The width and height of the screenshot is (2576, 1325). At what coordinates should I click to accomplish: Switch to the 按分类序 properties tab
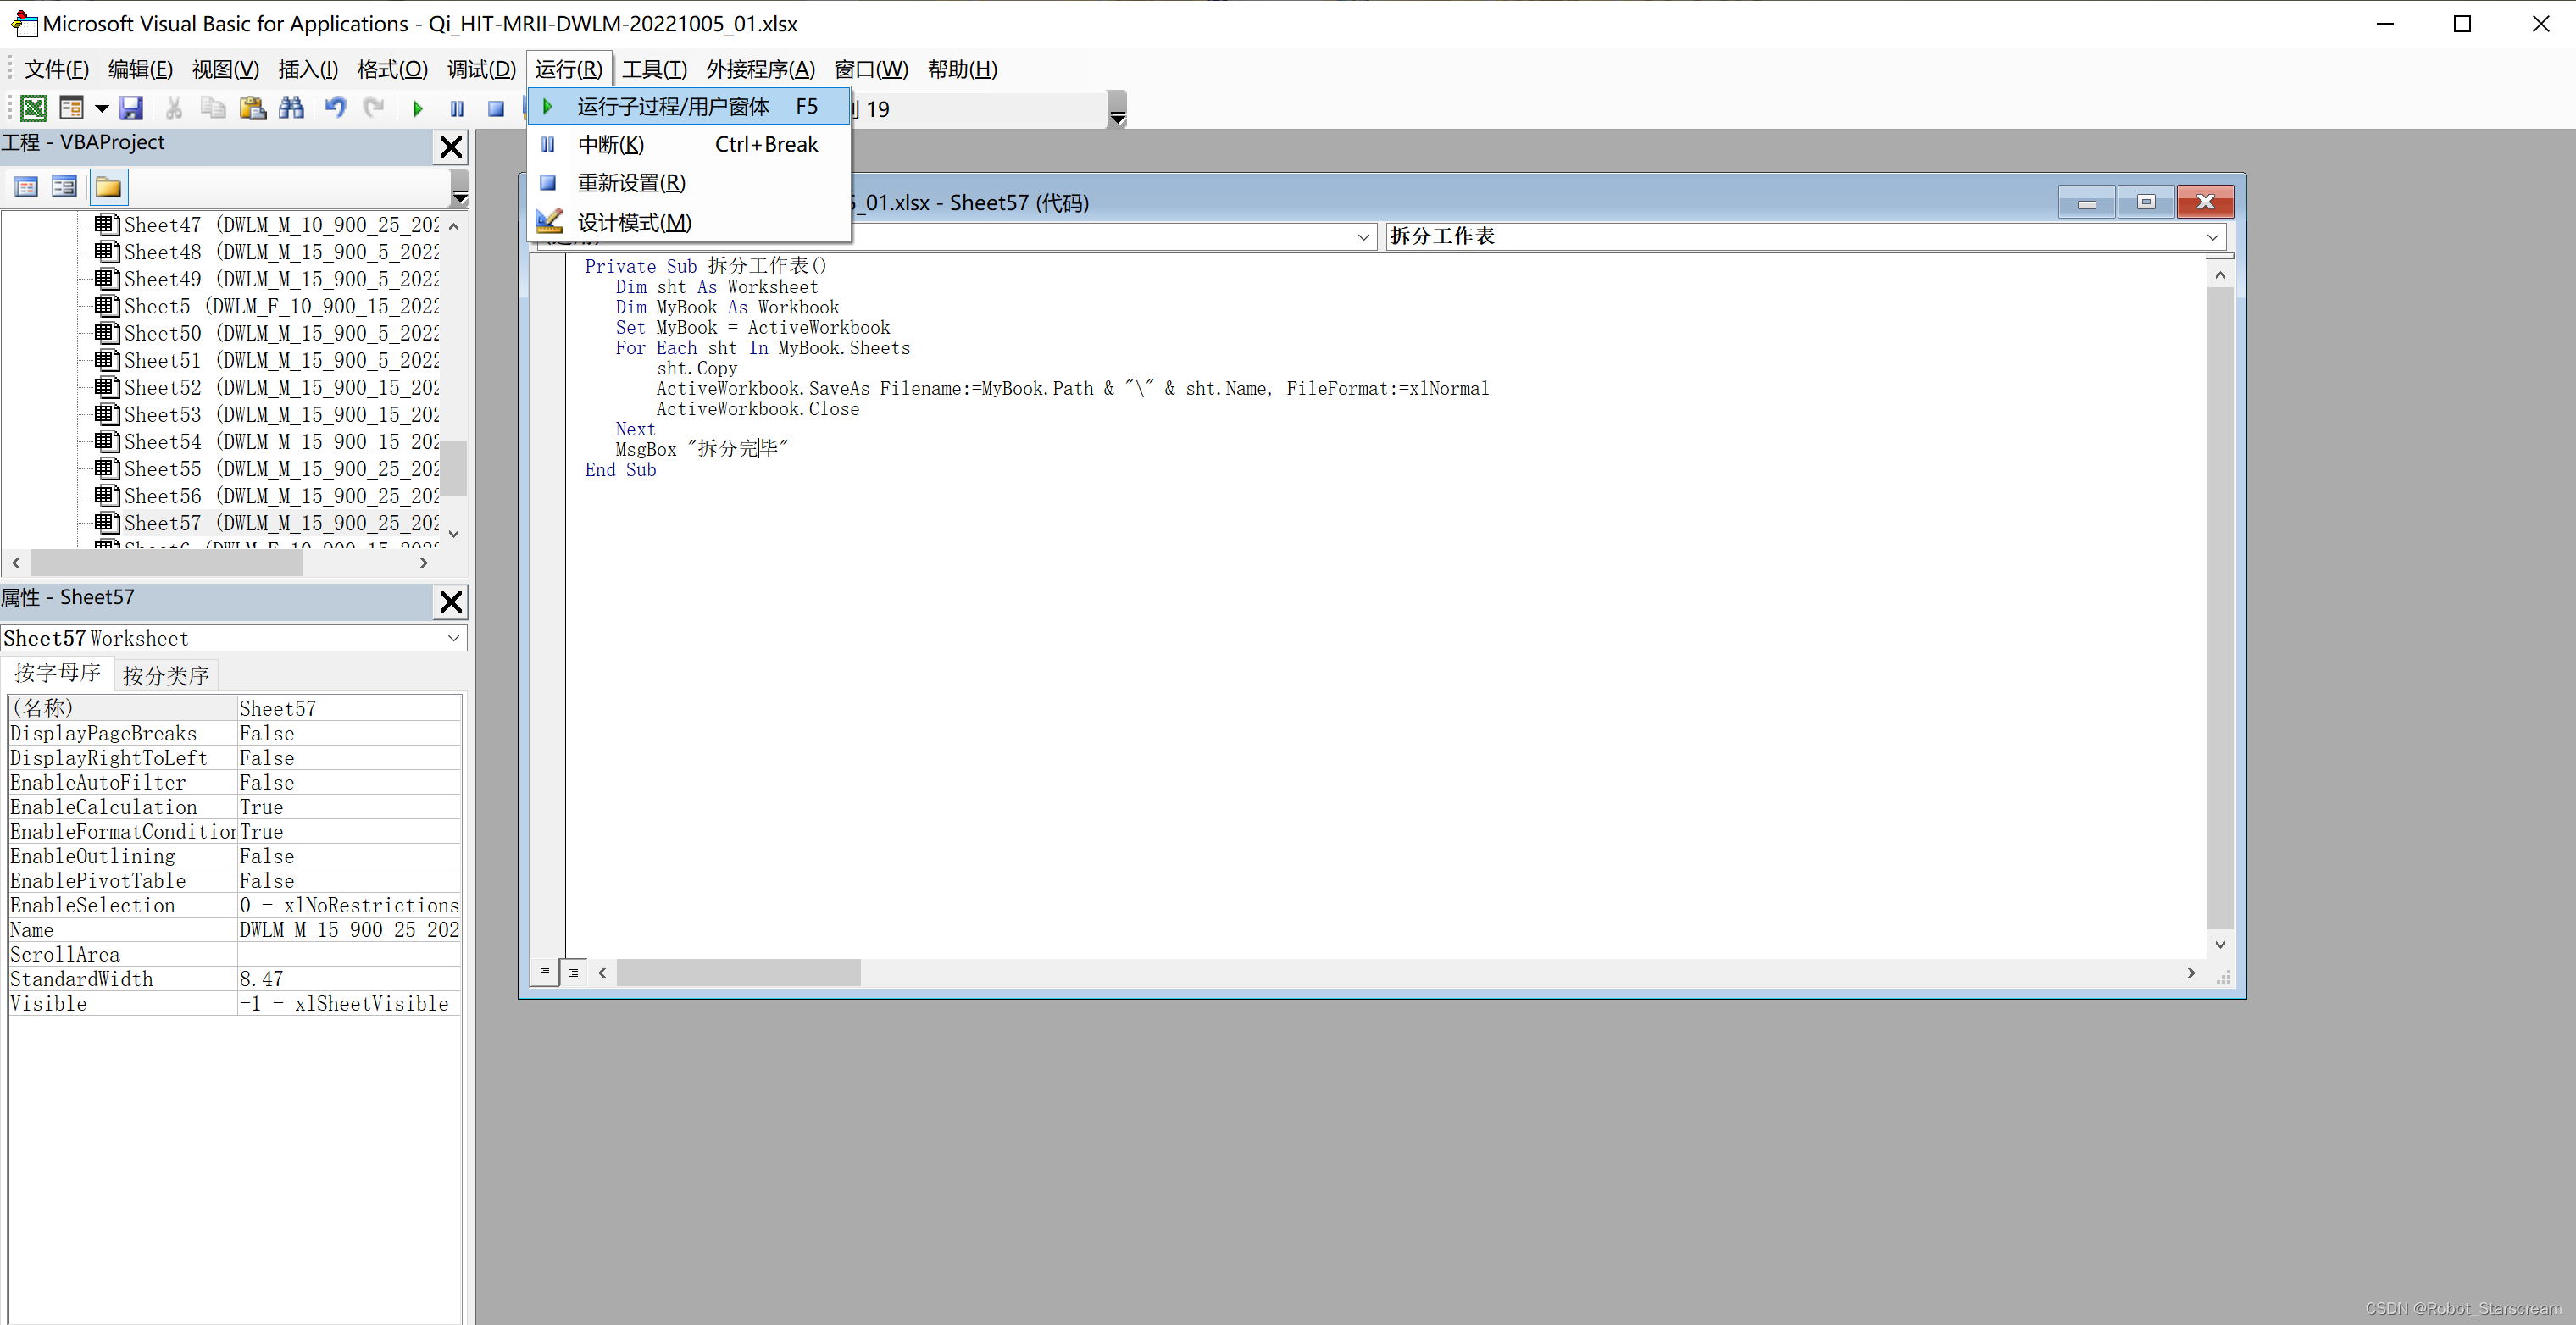coord(166,675)
